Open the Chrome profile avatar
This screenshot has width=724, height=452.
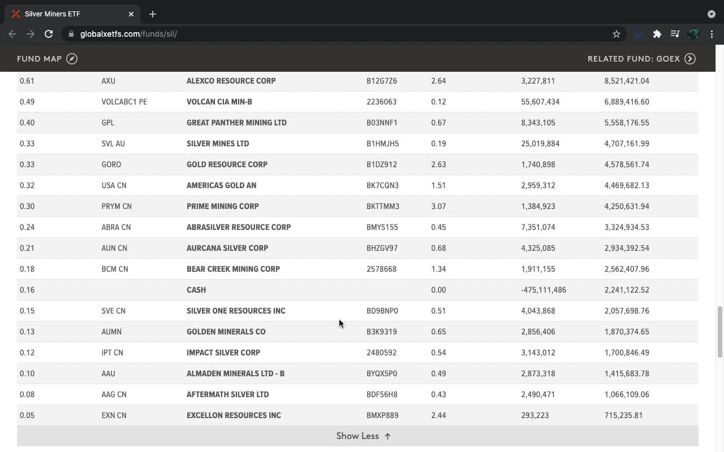pyautogui.click(x=693, y=34)
